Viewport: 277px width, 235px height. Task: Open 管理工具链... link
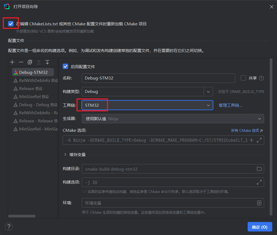(x=230, y=105)
